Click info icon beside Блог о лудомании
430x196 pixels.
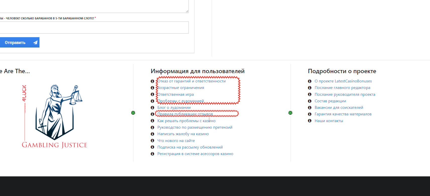pyautogui.click(x=152, y=108)
